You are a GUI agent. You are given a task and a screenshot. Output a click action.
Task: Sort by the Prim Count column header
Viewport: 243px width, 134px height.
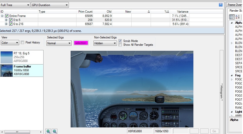pos(85,11)
